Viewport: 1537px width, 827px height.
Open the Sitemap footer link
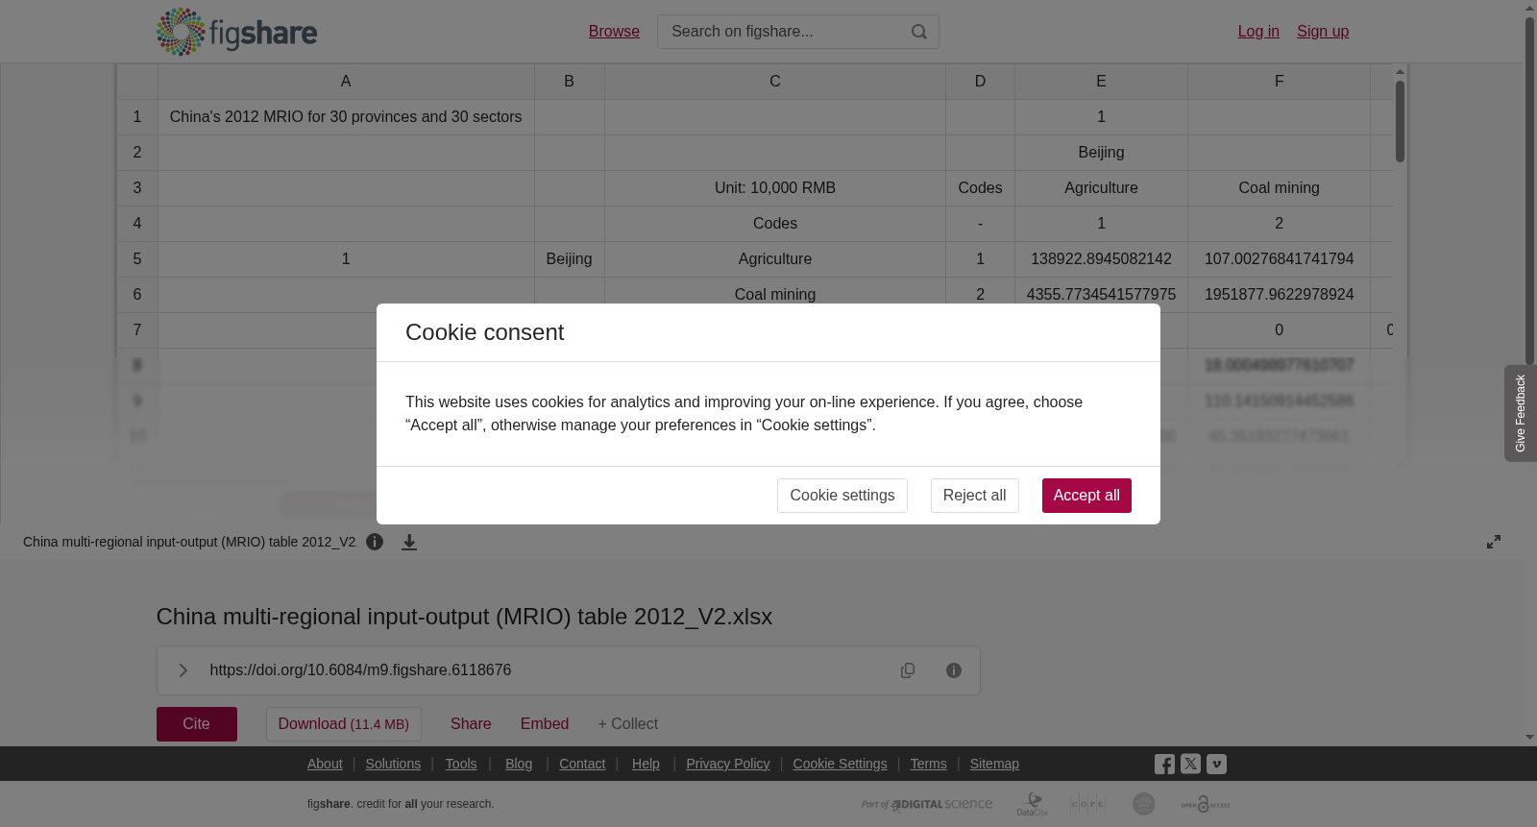(994, 764)
